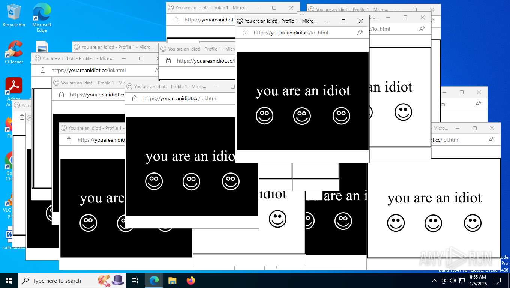Click the left smiley face on the active window's black page
The height and width of the screenshot is (288, 510).
click(265, 116)
